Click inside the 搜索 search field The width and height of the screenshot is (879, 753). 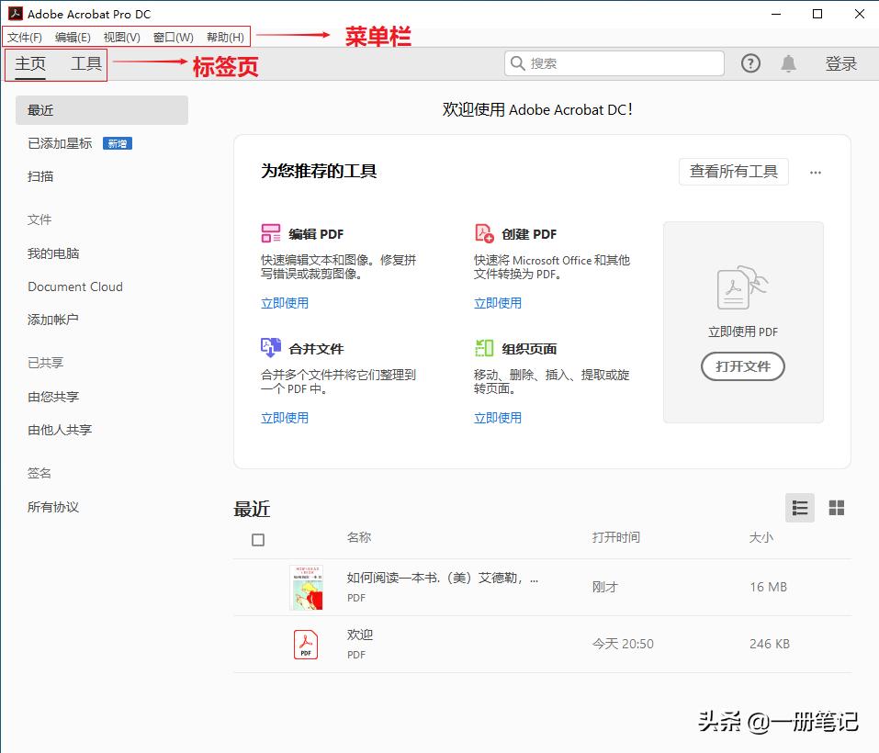tap(614, 63)
